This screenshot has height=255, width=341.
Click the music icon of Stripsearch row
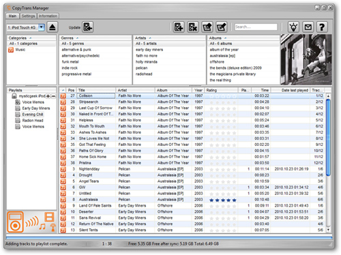point(63,102)
